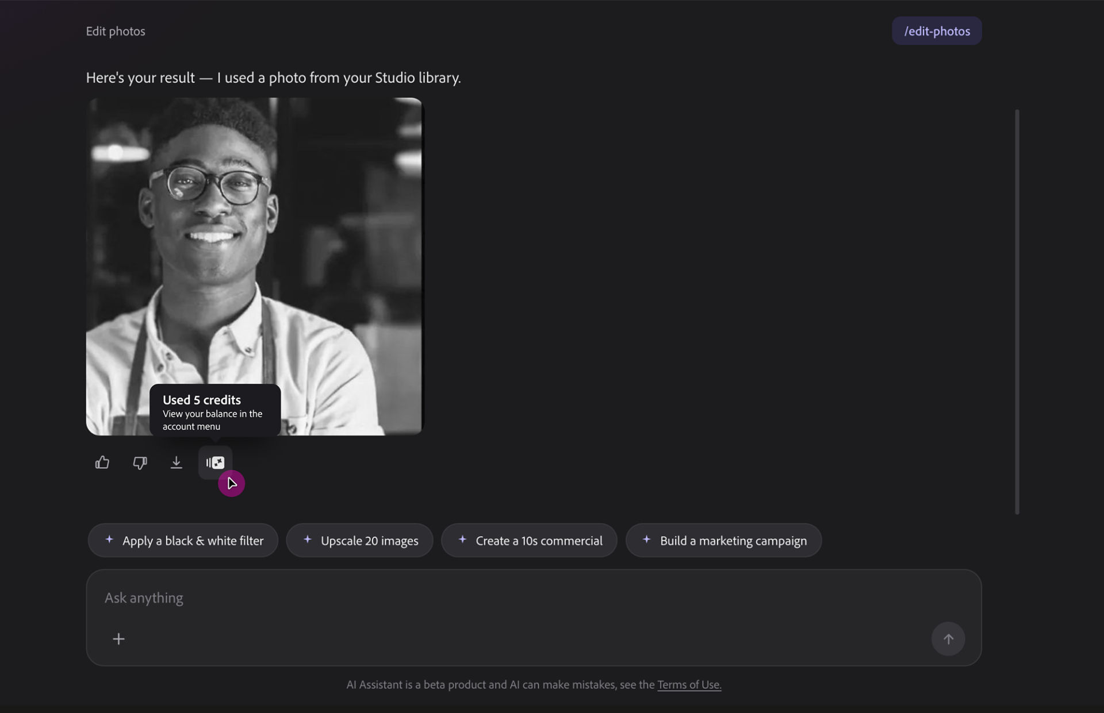The image size is (1104, 713).
Task: Click the chat vertical scrollbar
Action: (x=1017, y=311)
